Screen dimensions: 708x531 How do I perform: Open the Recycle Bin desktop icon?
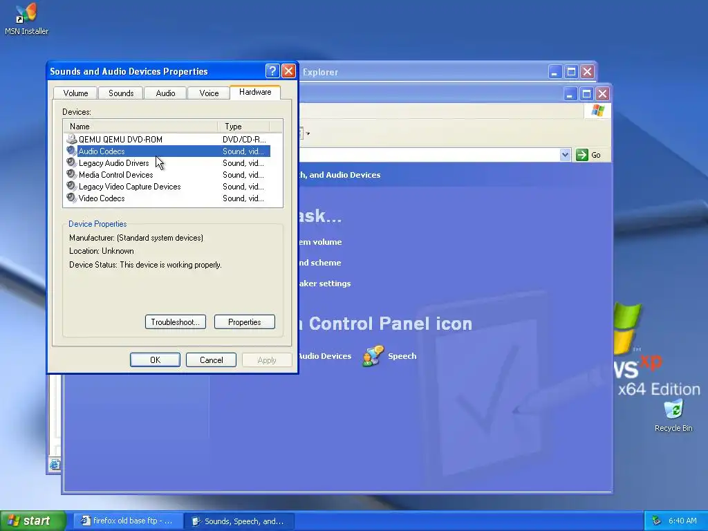673,416
